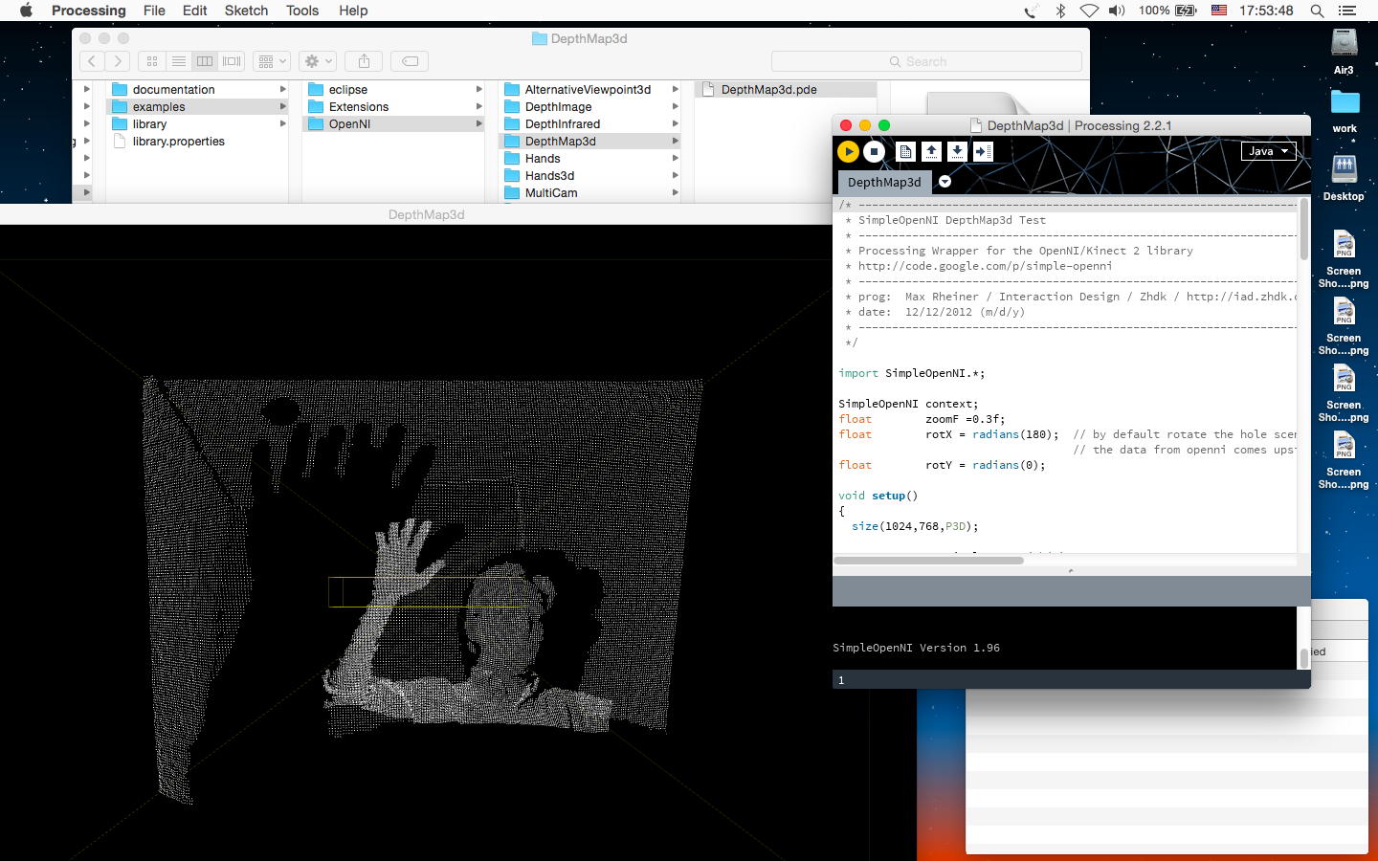
Task: Go forward in the Finder window
Action: click(117, 61)
